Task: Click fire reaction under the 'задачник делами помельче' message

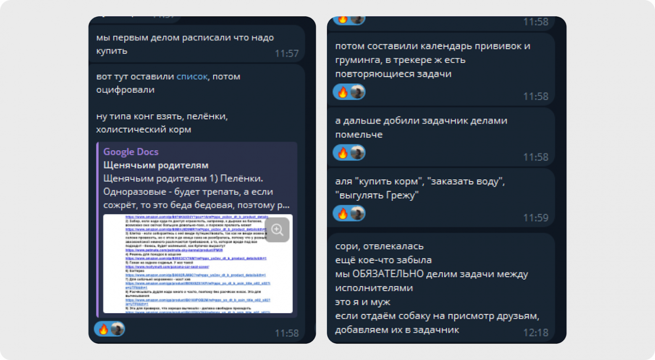Action: tap(342, 152)
